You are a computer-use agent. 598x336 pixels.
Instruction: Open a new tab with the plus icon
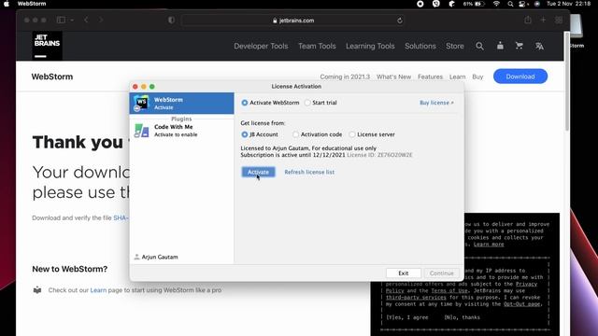543,20
